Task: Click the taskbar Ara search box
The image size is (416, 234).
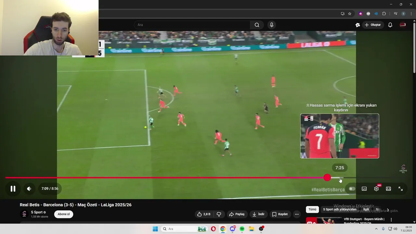Action: point(184,229)
